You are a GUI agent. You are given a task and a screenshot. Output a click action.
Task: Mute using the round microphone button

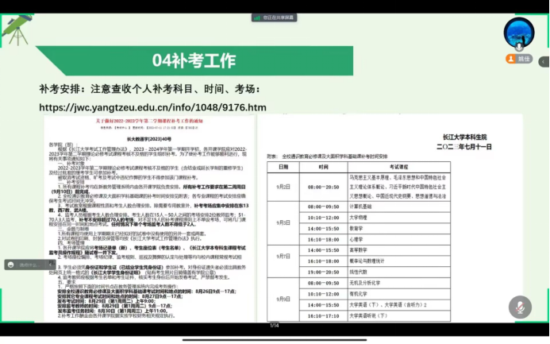pyautogui.click(x=520, y=306)
